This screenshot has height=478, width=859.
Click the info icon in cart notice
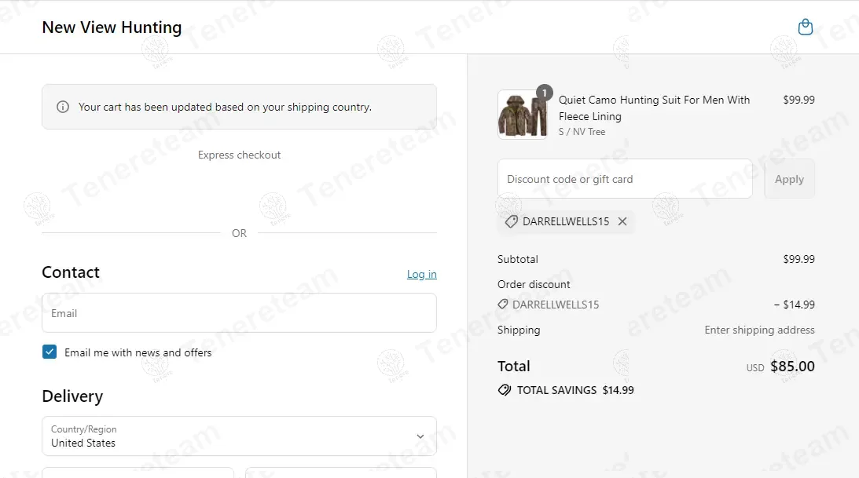[x=63, y=108]
